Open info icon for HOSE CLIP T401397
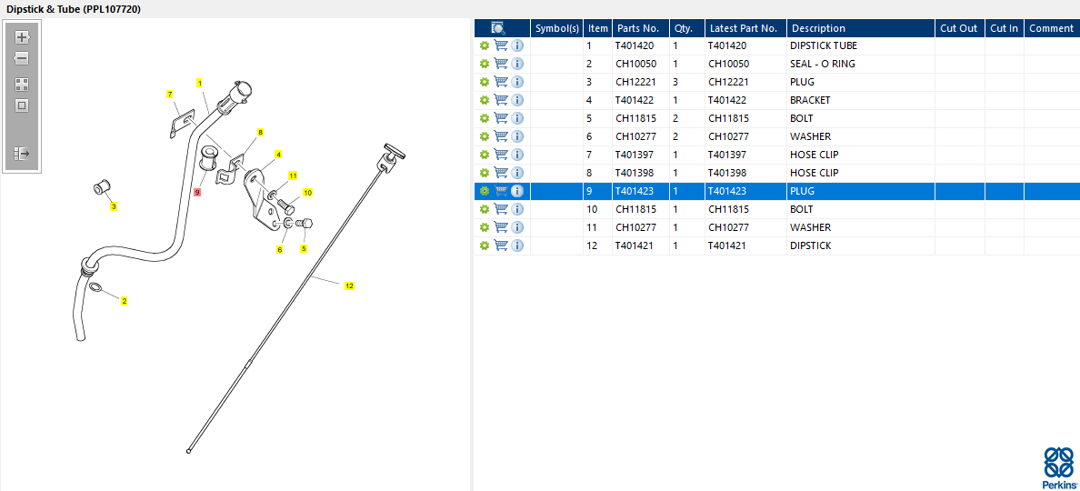 tap(517, 155)
